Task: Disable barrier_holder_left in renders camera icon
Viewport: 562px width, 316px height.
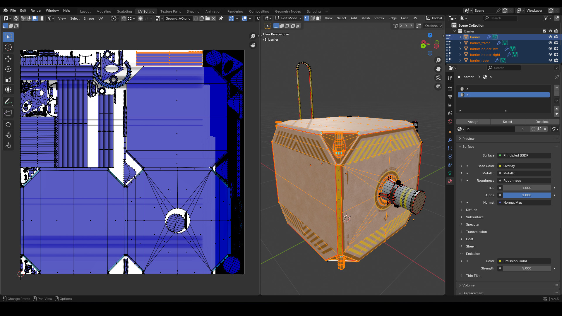Action: 556,49
